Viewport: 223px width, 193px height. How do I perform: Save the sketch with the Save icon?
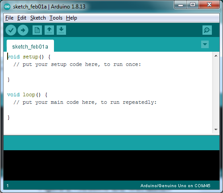point(61,30)
